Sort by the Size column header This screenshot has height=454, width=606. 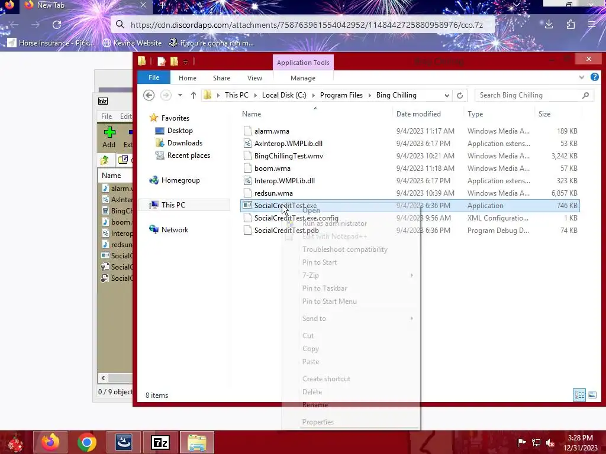coord(544,114)
